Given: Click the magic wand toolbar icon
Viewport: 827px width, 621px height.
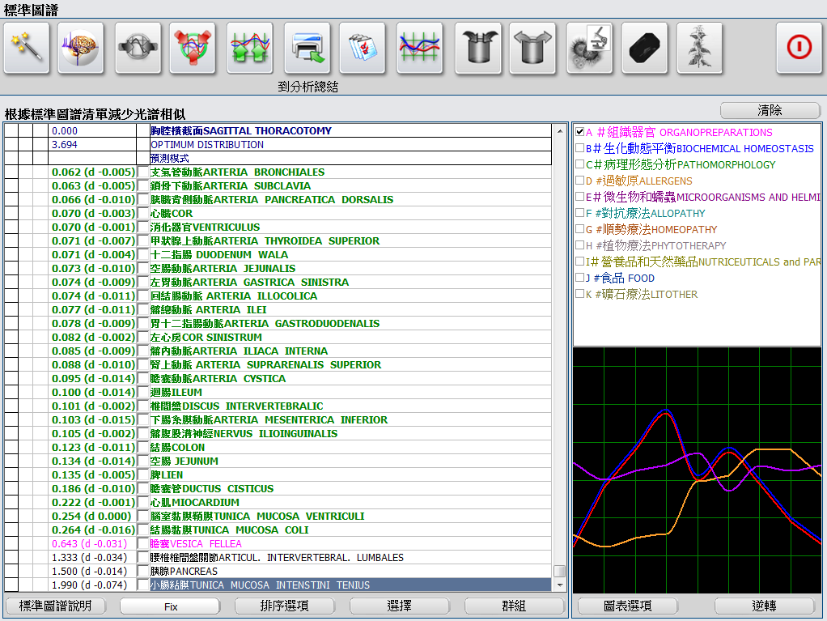Looking at the screenshot, I should 27,49.
